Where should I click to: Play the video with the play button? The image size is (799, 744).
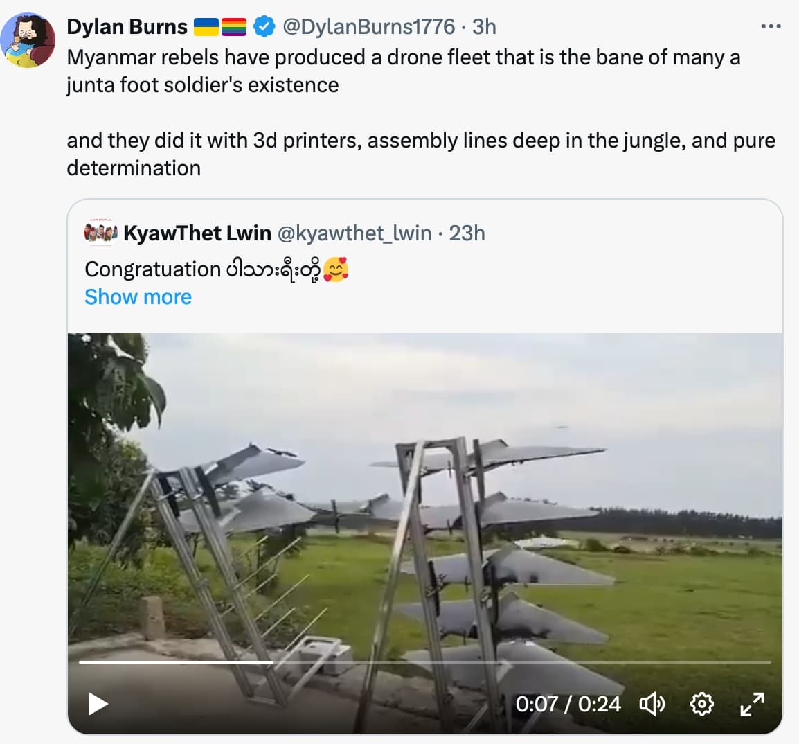point(98,704)
